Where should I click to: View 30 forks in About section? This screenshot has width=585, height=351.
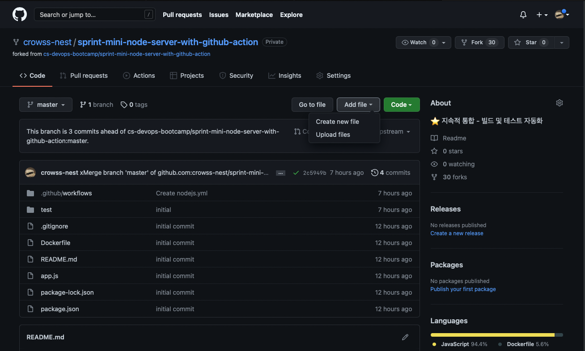[x=449, y=177]
